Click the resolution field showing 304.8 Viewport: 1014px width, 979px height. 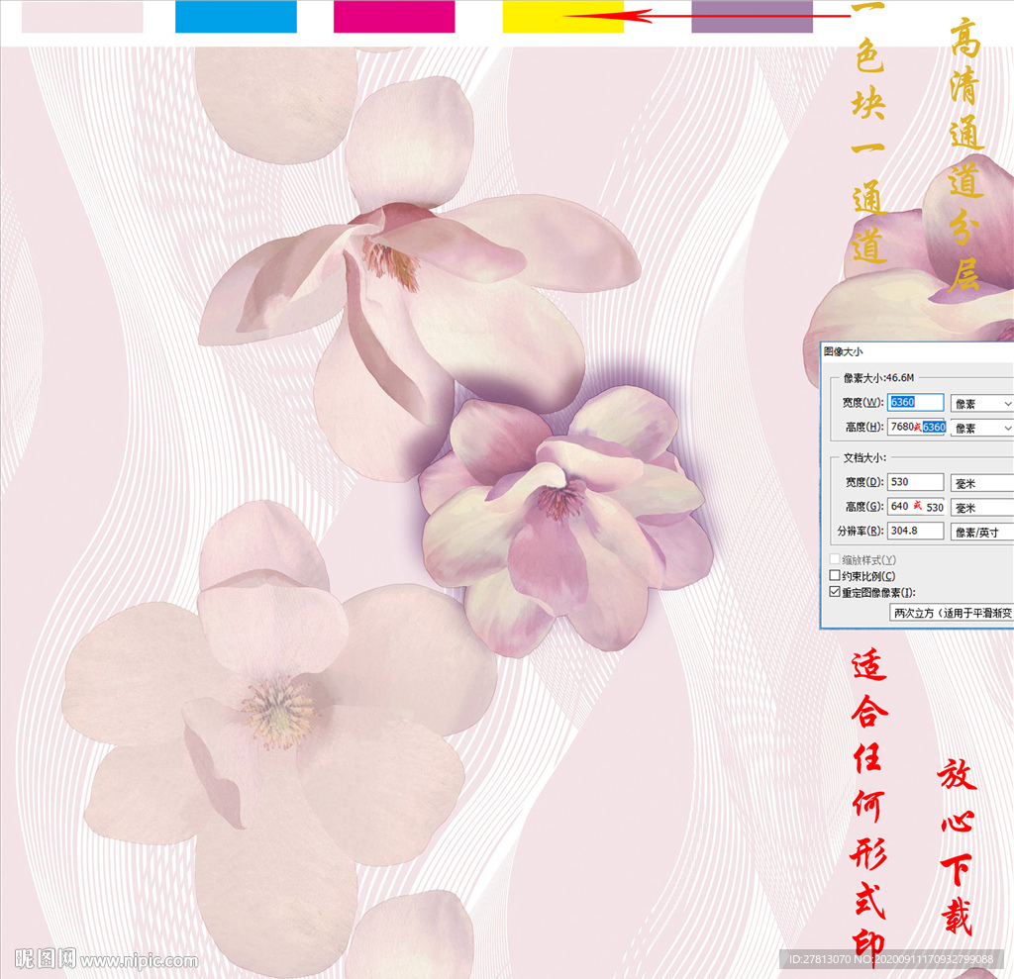(x=915, y=531)
